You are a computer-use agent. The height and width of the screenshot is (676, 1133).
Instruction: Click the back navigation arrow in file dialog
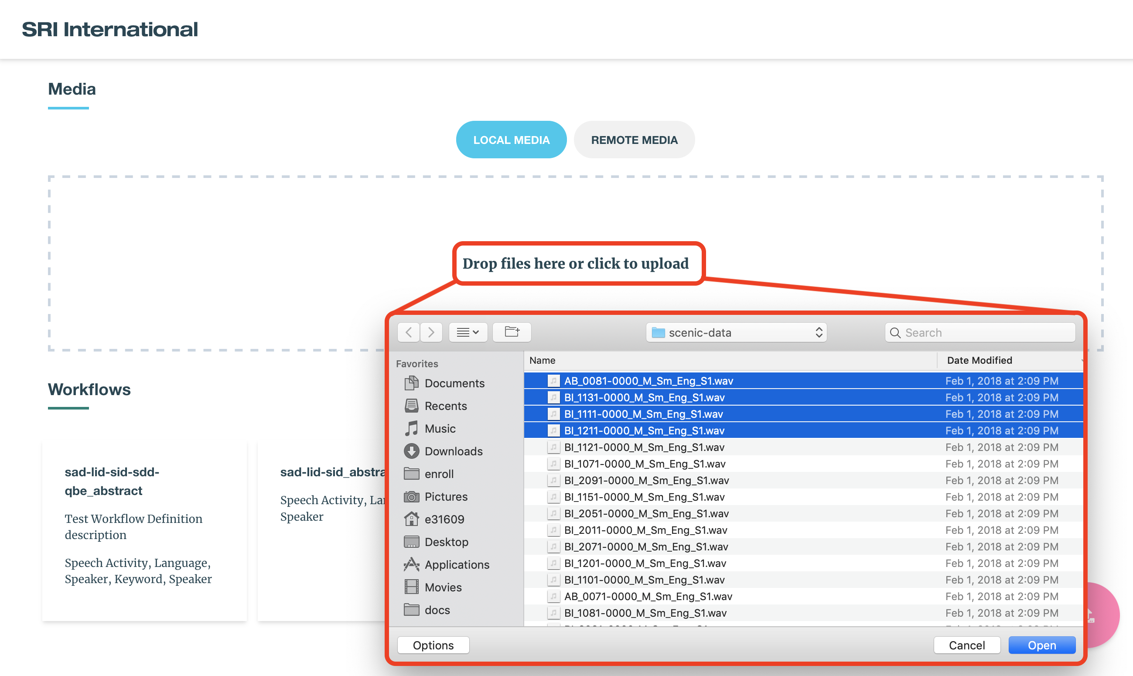tap(409, 332)
